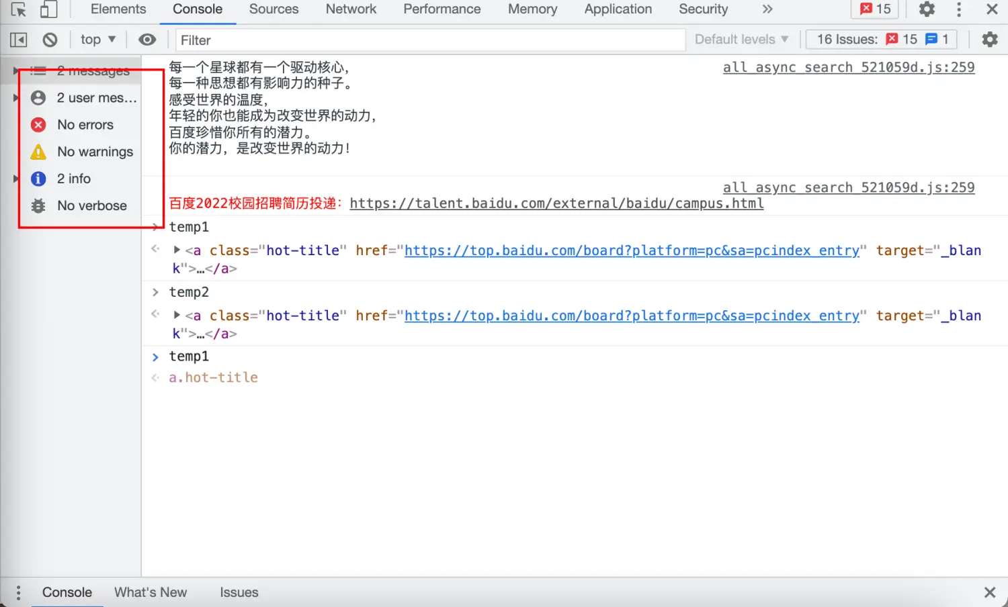Switch to the Performance tab
The image size is (1008, 607).
(442, 9)
